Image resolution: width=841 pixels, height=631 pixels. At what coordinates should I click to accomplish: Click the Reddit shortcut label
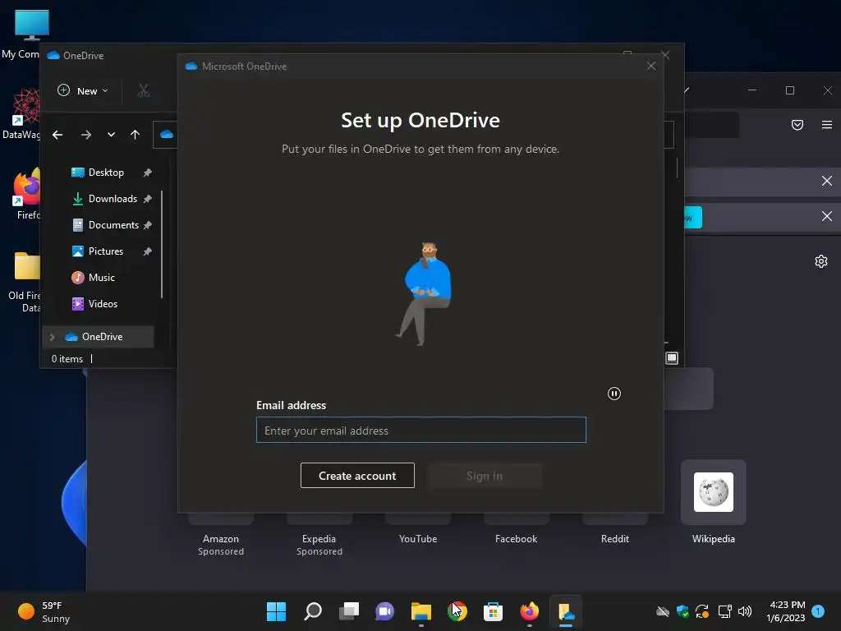(614, 539)
